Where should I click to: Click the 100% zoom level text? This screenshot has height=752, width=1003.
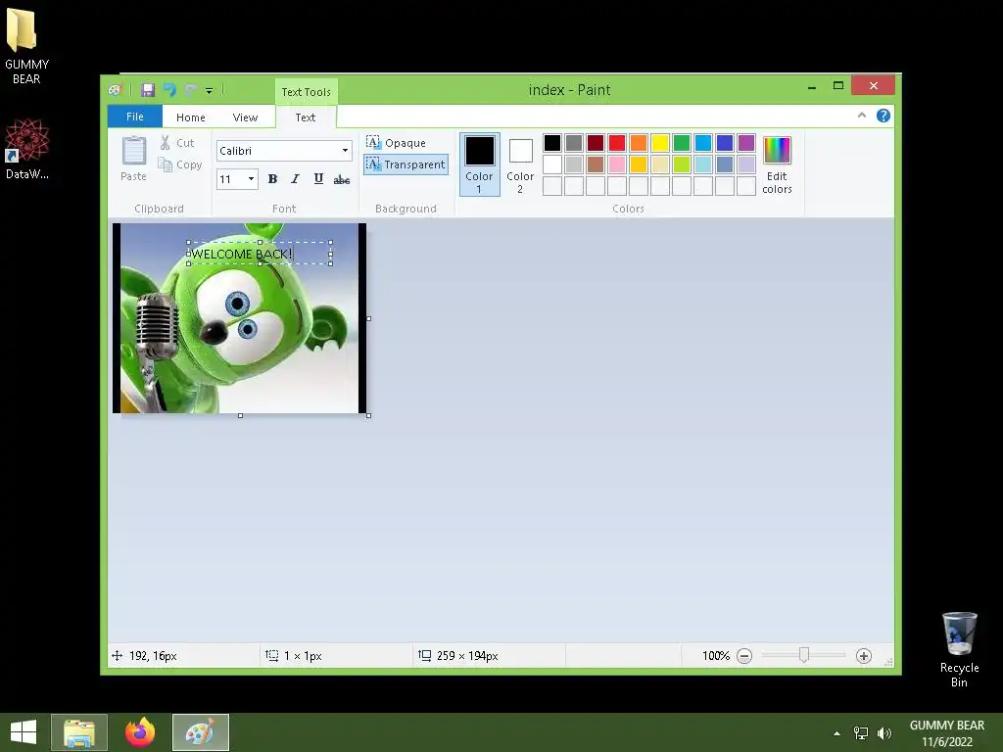click(x=716, y=655)
